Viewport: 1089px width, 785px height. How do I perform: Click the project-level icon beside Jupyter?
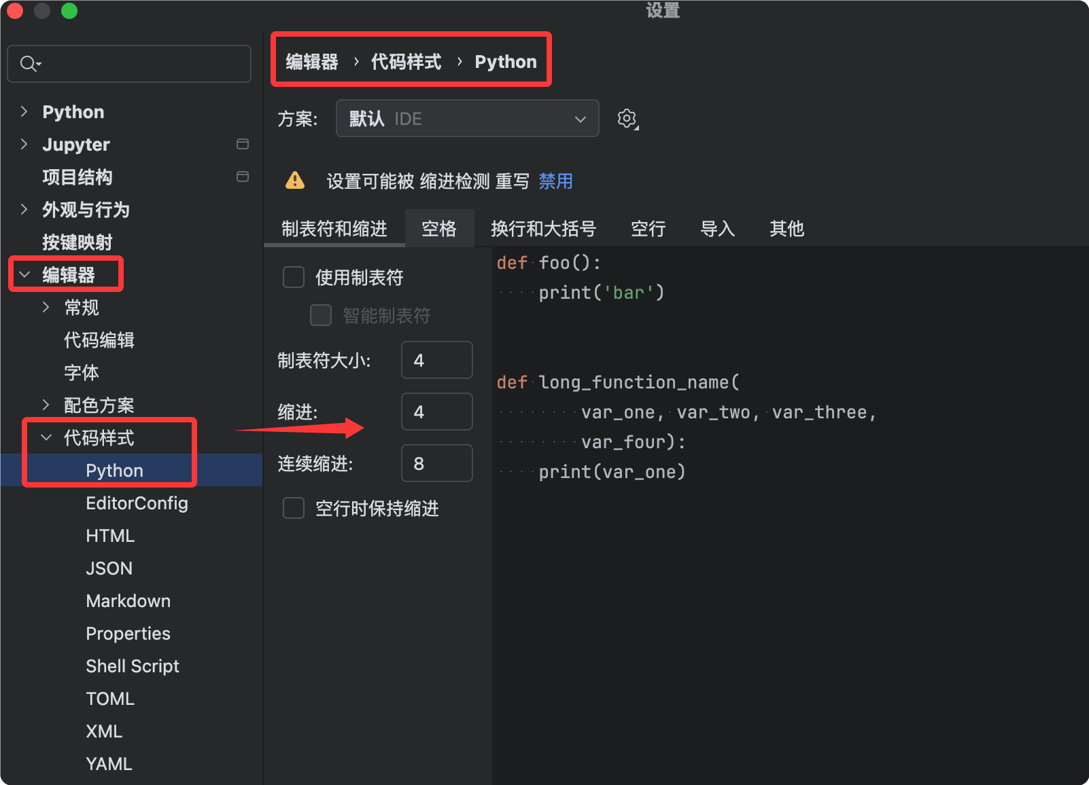[x=242, y=144]
